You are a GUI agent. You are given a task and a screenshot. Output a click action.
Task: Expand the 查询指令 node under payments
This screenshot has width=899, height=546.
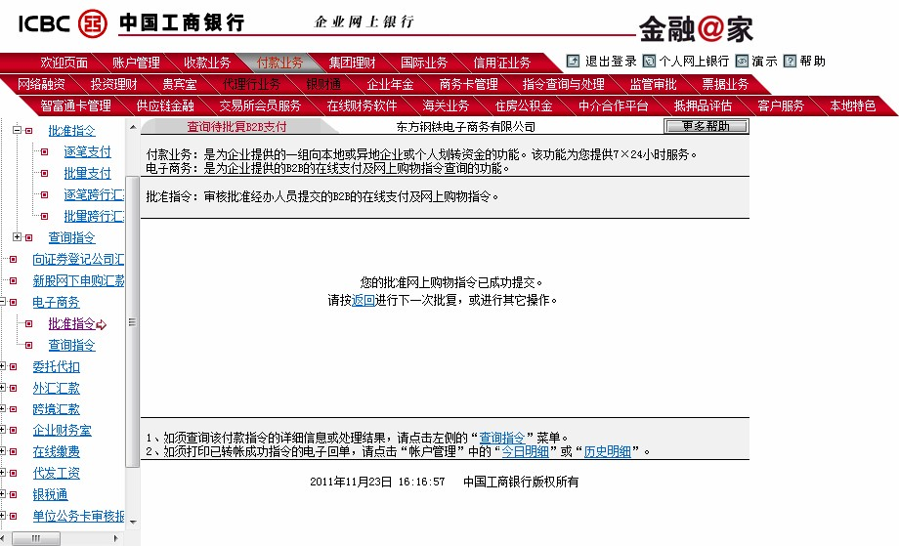pyautogui.click(x=18, y=236)
